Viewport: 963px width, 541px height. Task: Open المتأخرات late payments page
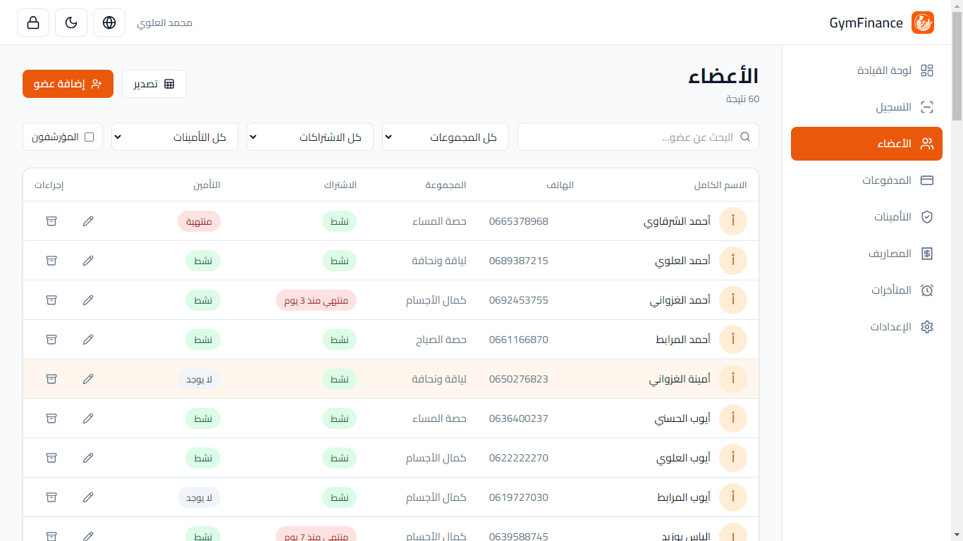(x=866, y=290)
